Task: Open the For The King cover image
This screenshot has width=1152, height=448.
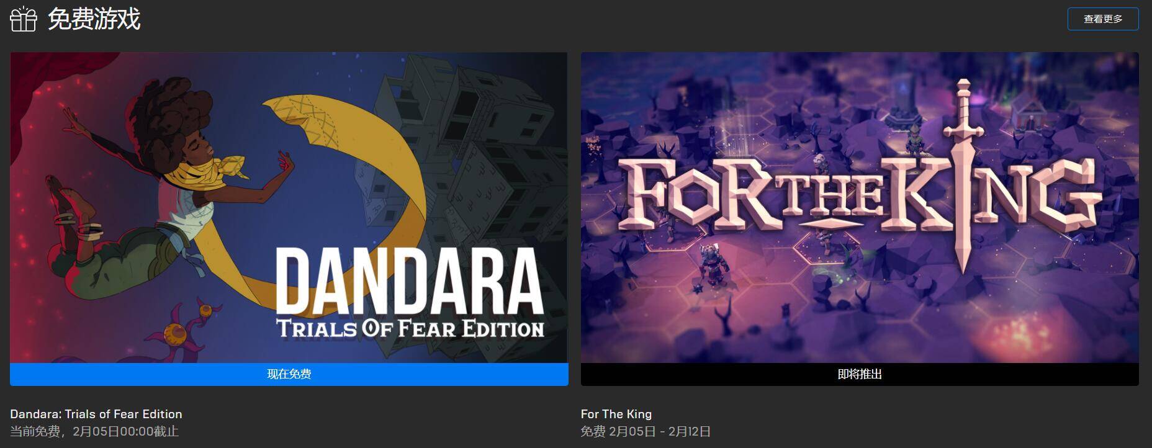Action: 860,207
